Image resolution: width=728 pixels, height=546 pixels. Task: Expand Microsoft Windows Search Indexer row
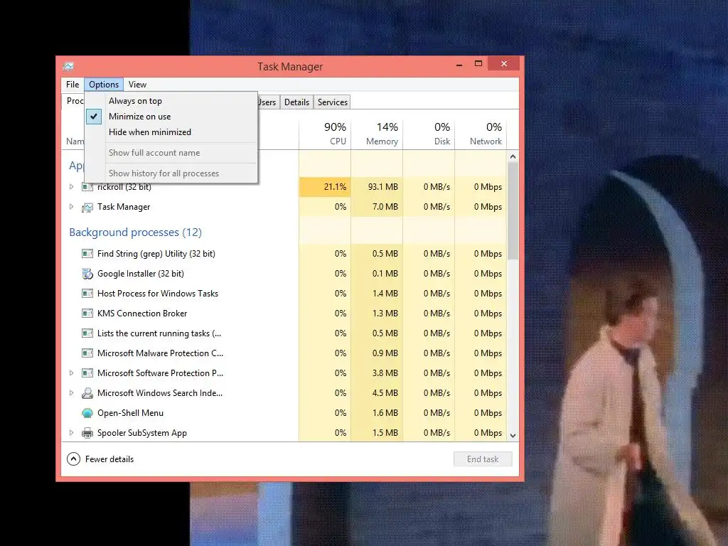tap(71, 392)
